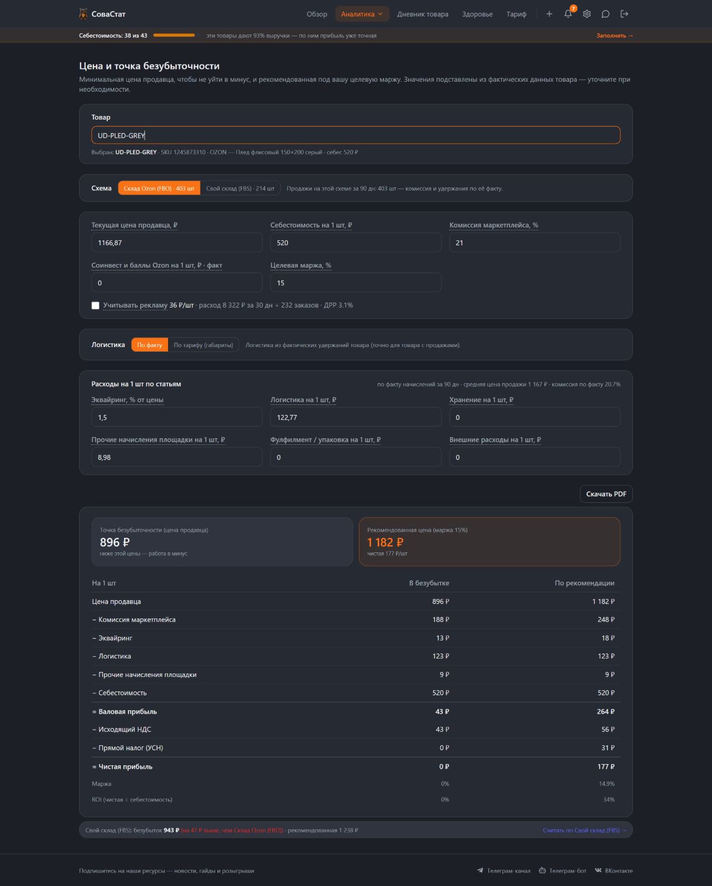Viewport: 712px width, 886px height.
Task: Expand the Аналитика dropdown menu
Action: click(x=362, y=14)
